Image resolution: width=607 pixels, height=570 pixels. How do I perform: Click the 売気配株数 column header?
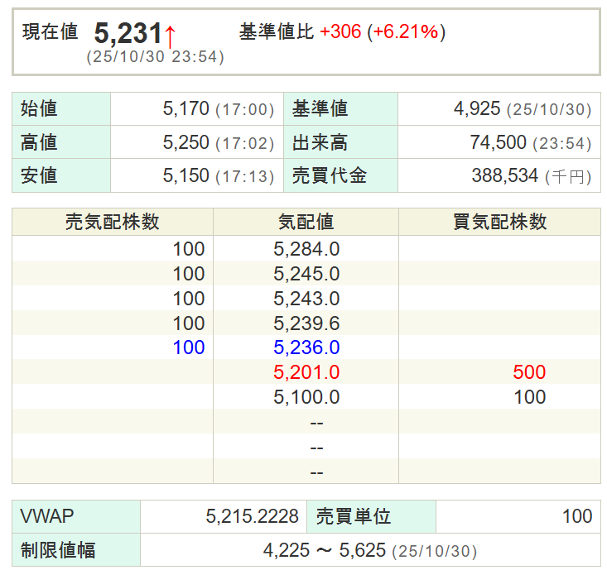tap(113, 222)
